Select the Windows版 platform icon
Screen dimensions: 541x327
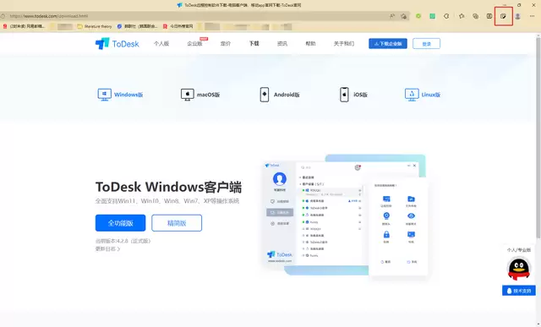(x=104, y=94)
